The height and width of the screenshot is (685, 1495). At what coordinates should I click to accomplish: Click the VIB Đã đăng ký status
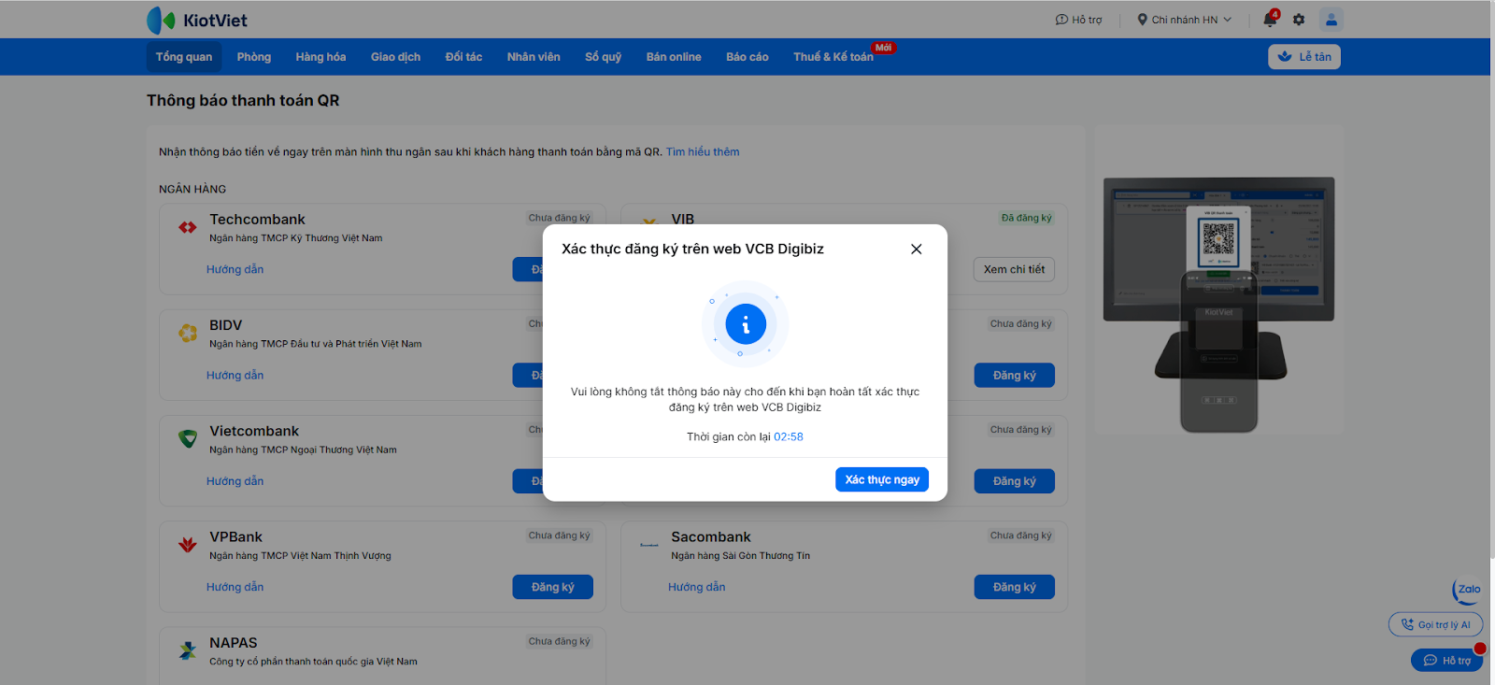pos(1027,218)
